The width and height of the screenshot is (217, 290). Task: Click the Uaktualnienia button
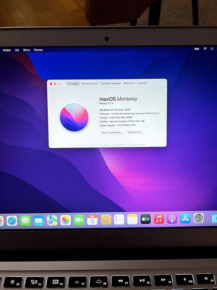coord(136,132)
